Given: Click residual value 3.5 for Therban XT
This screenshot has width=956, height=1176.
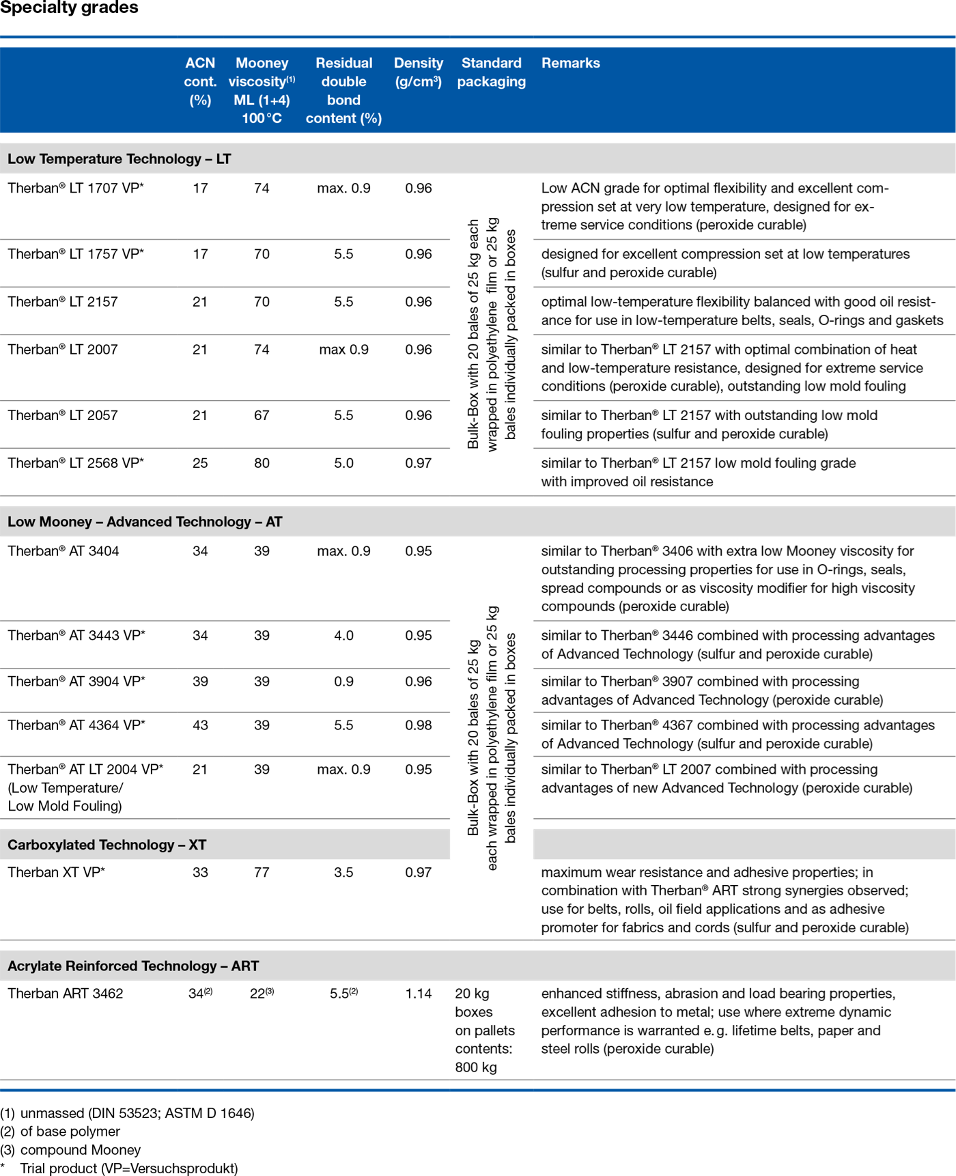Looking at the screenshot, I should click(343, 873).
